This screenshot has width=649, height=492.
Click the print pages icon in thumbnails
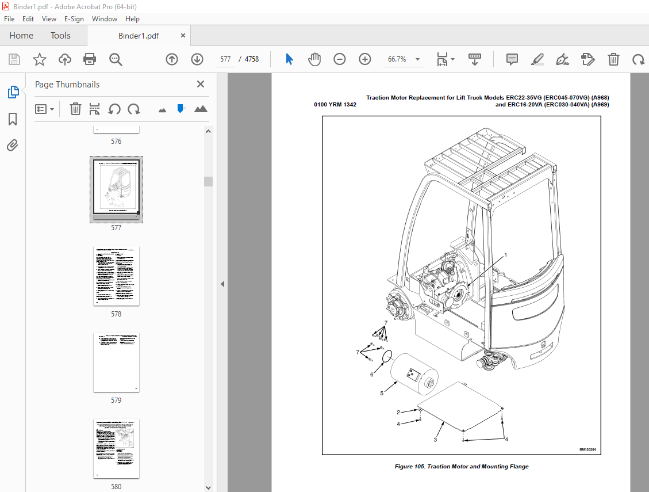point(94,109)
